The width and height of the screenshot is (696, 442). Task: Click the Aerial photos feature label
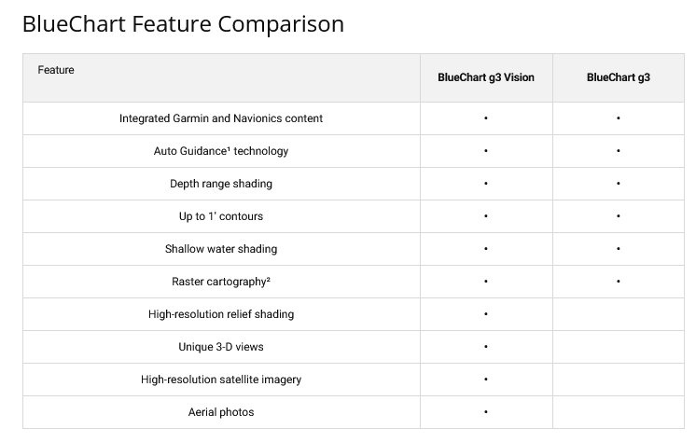pos(221,412)
